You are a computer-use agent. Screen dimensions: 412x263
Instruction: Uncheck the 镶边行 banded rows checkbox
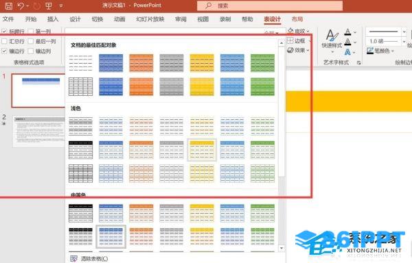4,51
